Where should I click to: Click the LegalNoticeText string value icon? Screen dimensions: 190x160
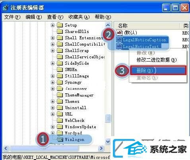[x=119, y=46]
